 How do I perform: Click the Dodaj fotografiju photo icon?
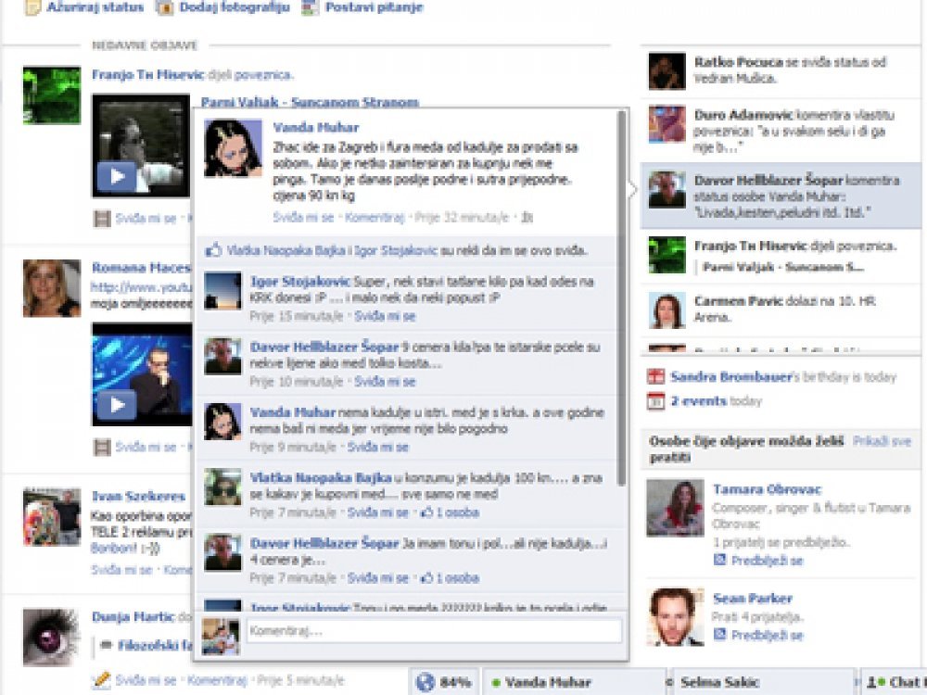[x=164, y=7]
